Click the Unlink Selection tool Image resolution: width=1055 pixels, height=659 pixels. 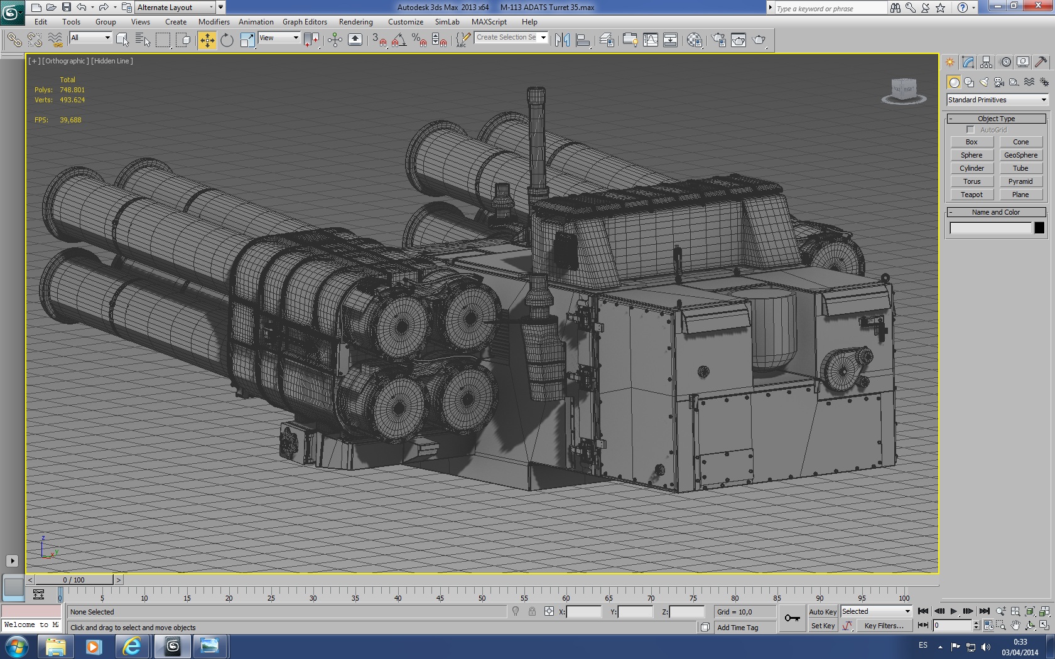35,40
